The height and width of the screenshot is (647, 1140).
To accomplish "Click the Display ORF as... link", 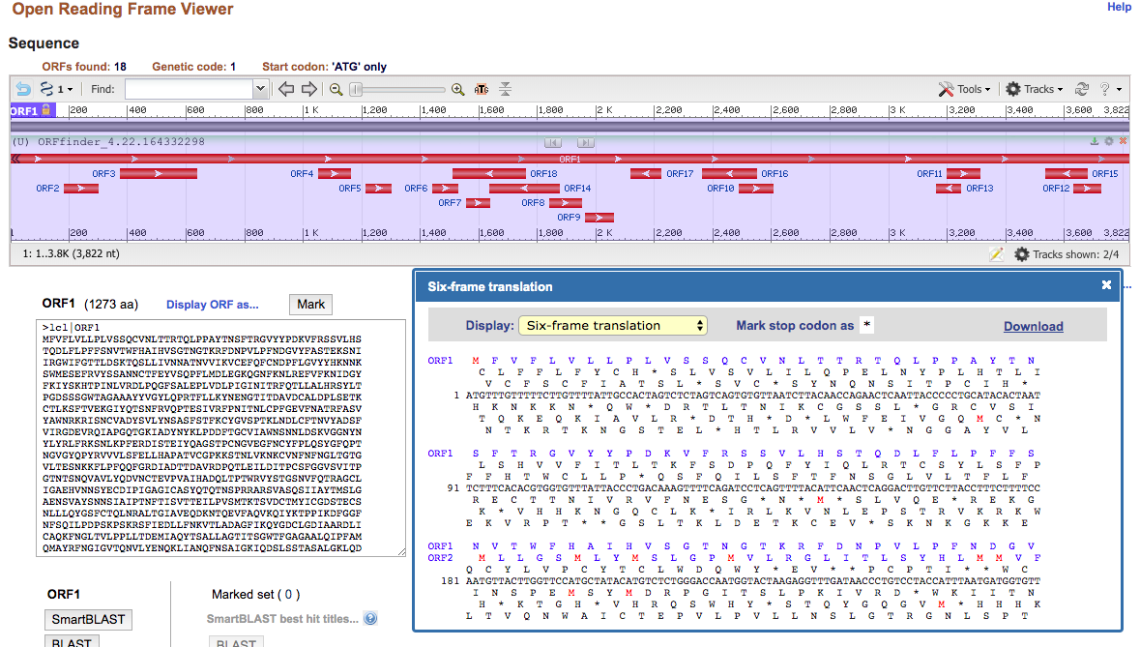I will pos(213,305).
